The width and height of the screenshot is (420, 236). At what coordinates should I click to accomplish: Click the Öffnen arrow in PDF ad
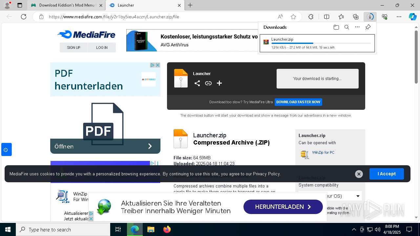coord(150,146)
